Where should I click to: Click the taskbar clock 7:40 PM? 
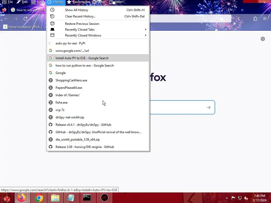[x=259, y=198]
